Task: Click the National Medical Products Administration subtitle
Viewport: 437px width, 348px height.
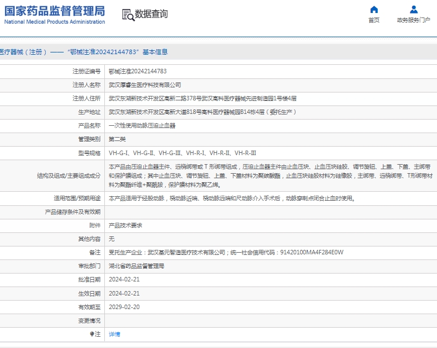Action: click(55, 22)
